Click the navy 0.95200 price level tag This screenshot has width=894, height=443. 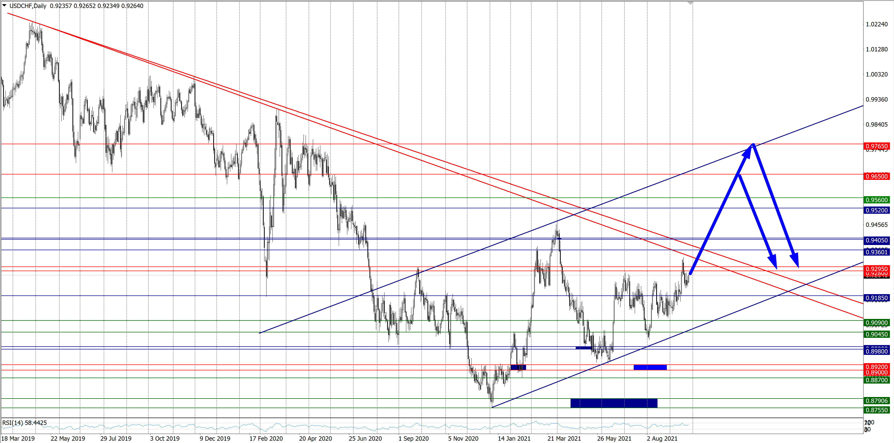point(876,210)
